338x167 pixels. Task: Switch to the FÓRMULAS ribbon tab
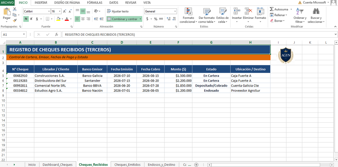(x=95, y=3)
